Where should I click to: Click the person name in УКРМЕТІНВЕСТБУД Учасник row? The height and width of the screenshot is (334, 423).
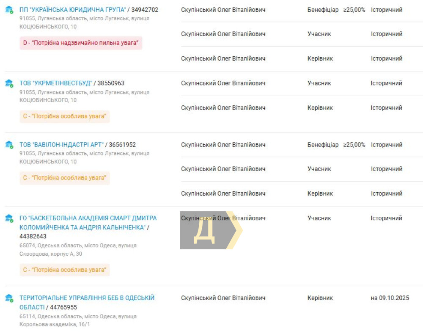(x=223, y=83)
